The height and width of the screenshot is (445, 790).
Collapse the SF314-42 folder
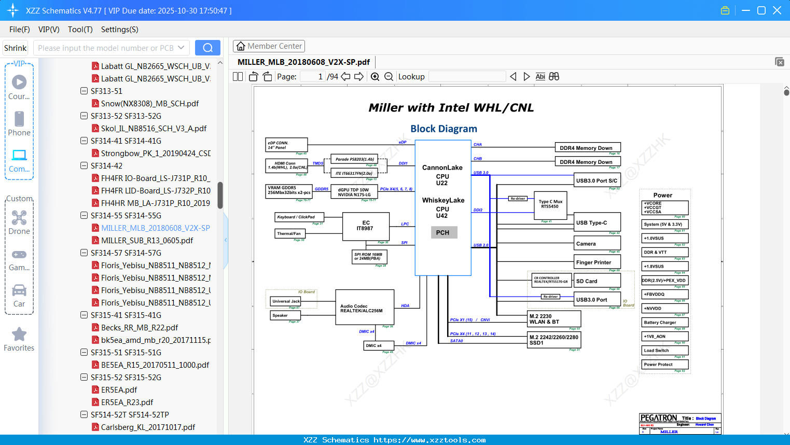[x=84, y=165]
